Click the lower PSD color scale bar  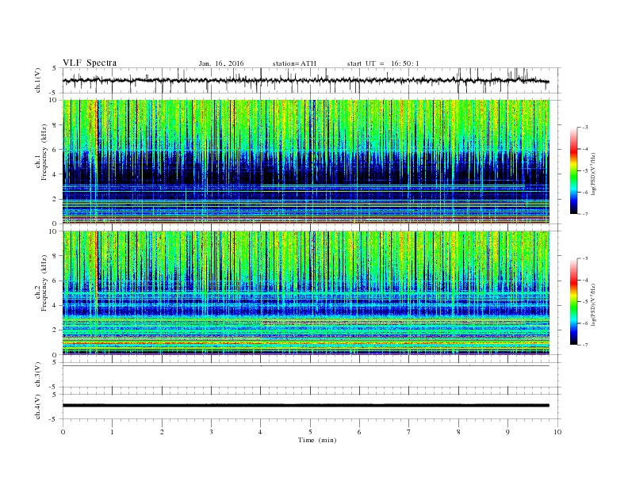pos(574,301)
